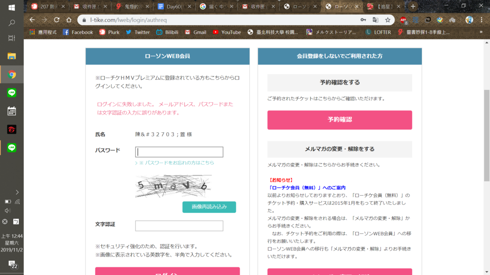Open the AdBlock Plus extension

[403, 20]
